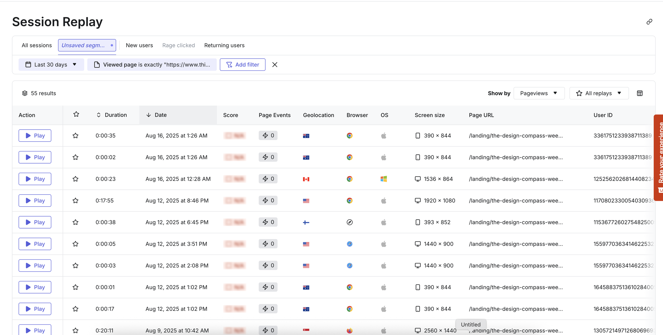The width and height of the screenshot is (663, 335).
Task: Expand the Pageviews show-by dropdown
Action: tap(539, 93)
